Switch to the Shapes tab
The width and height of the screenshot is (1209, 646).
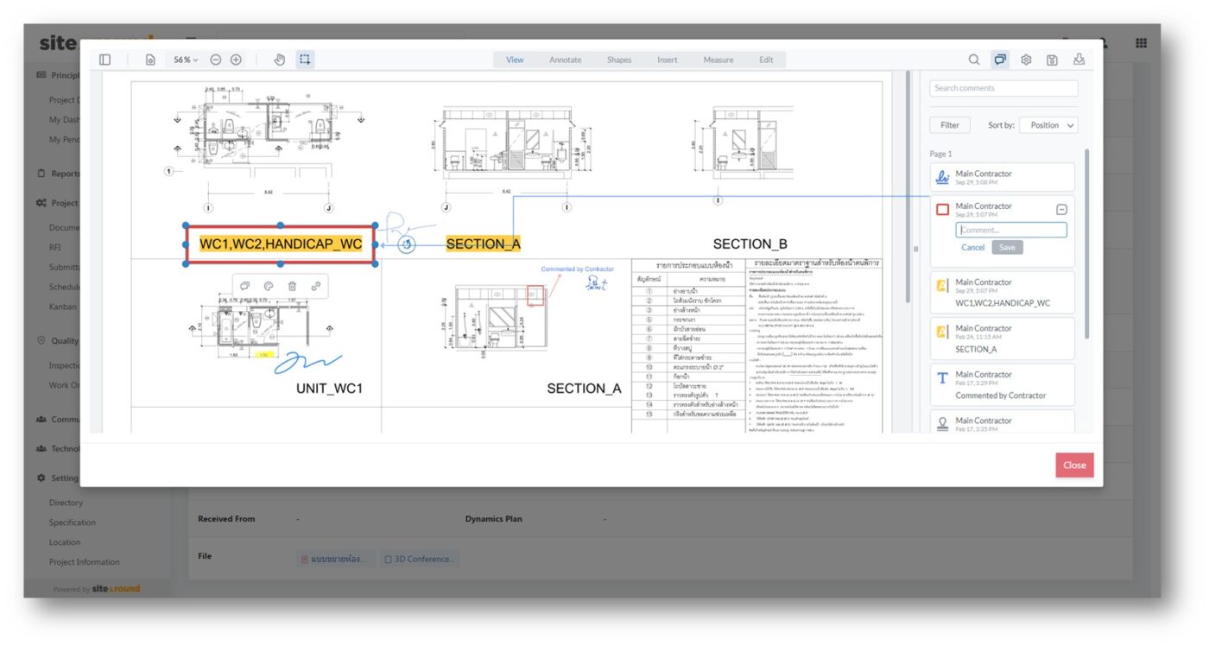click(x=619, y=60)
